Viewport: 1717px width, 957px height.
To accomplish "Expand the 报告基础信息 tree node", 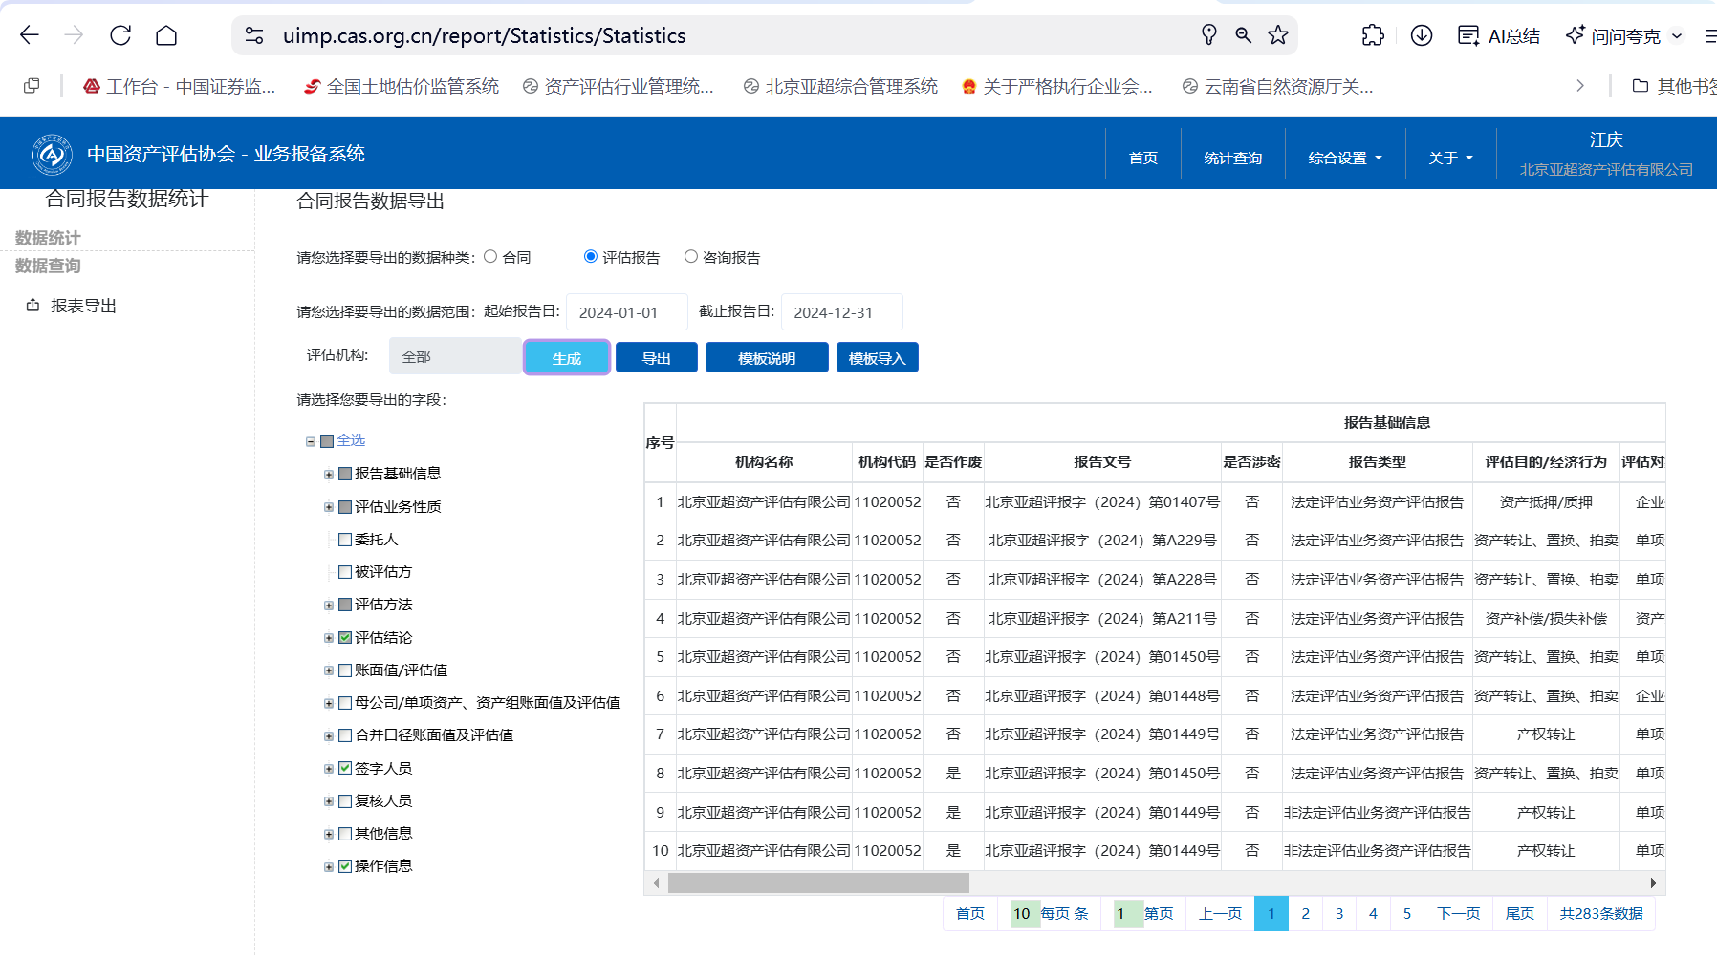I will [x=329, y=475].
